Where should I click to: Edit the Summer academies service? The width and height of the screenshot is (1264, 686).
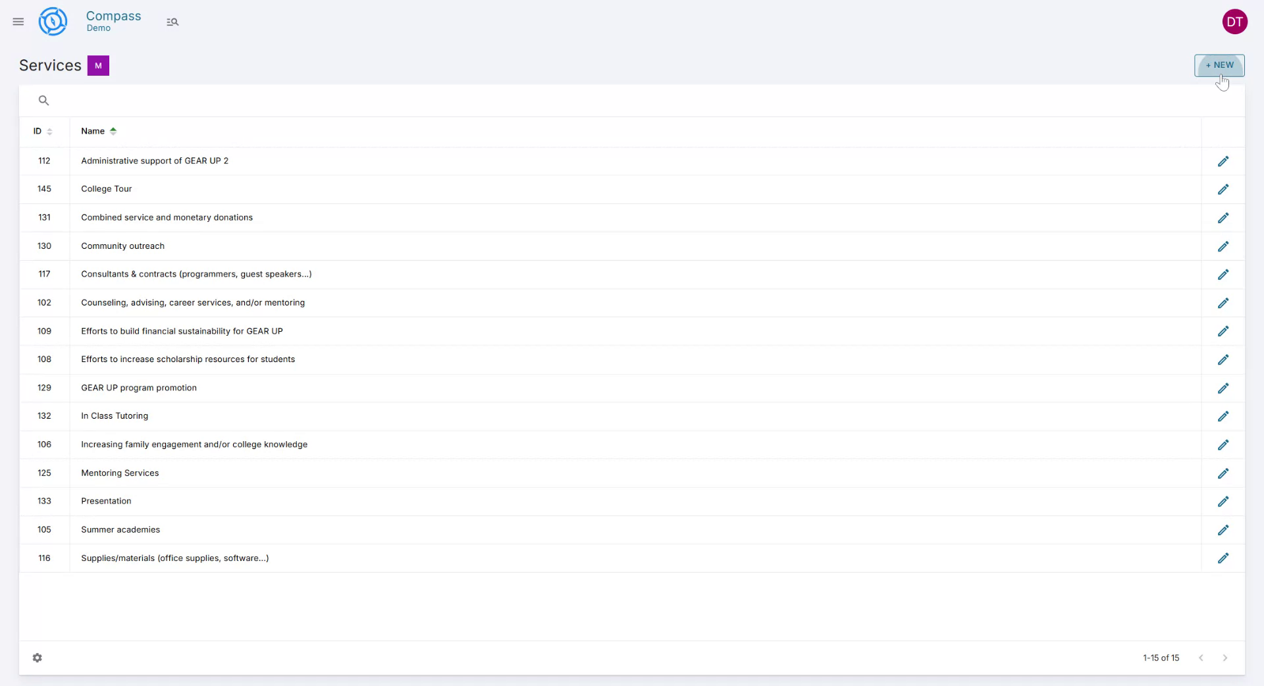[1223, 530]
